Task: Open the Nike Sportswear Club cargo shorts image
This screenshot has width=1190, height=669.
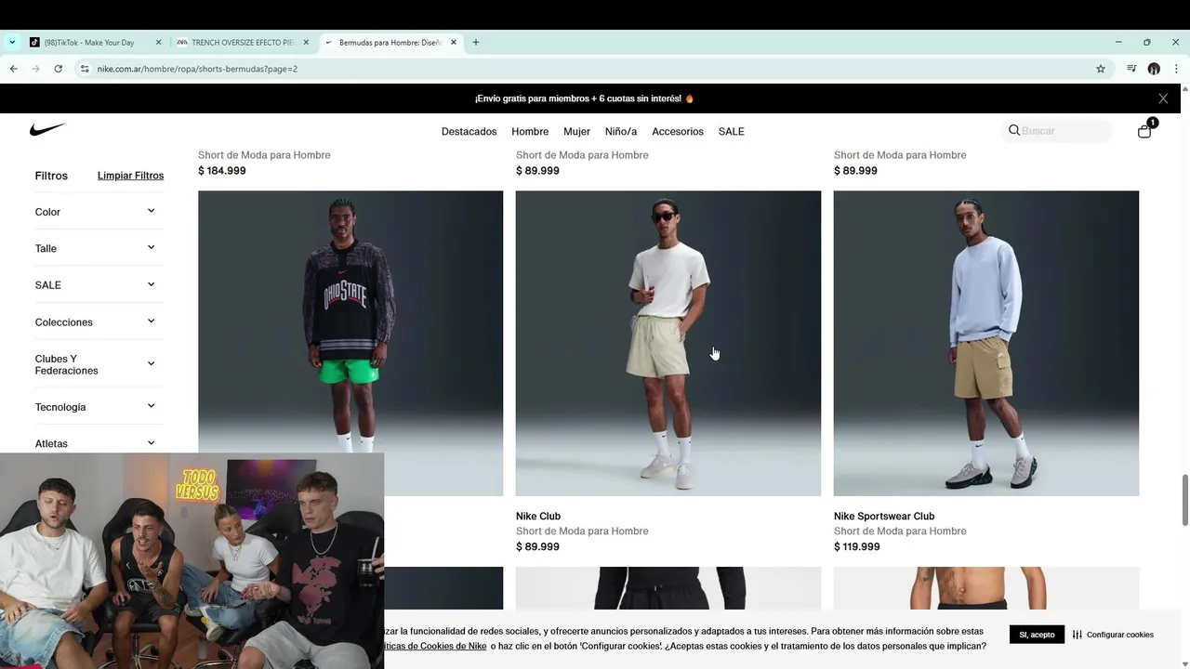Action: (x=986, y=343)
